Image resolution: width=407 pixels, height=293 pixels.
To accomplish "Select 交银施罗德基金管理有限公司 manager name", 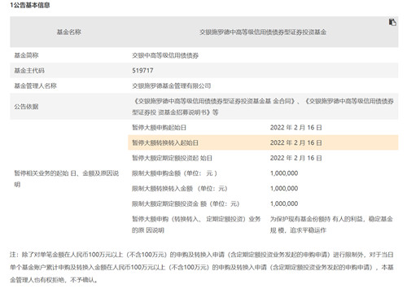I will [172, 85].
